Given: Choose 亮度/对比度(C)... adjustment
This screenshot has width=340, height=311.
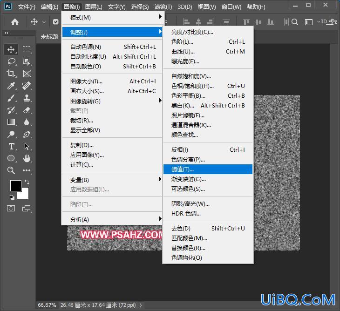Looking at the screenshot, I should [x=208, y=32].
